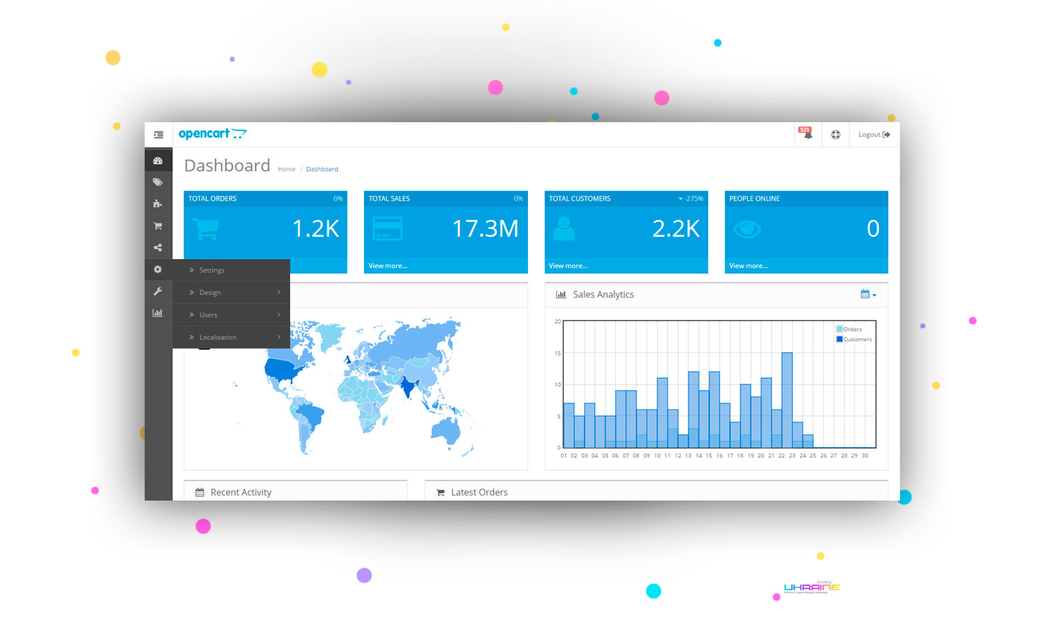Click the Home breadcrumb link
Screen dimensions: 1044x622
click(286, 169)
